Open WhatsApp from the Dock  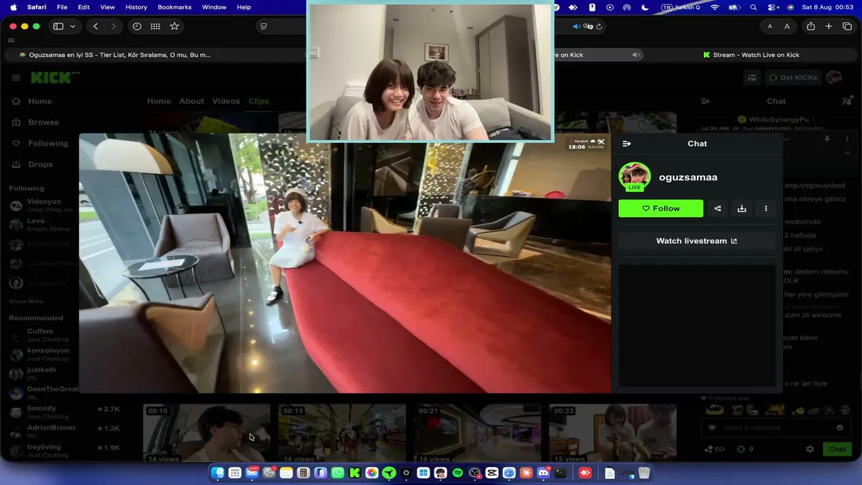tap(337, 473)
